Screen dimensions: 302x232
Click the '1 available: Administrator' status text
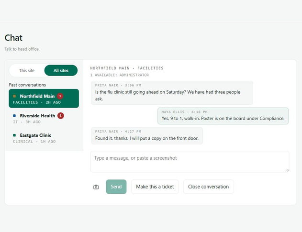(120, 75)
